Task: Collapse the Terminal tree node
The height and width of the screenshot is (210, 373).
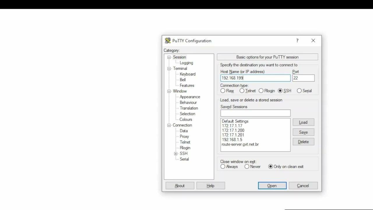Action: (x=169, y=69)
